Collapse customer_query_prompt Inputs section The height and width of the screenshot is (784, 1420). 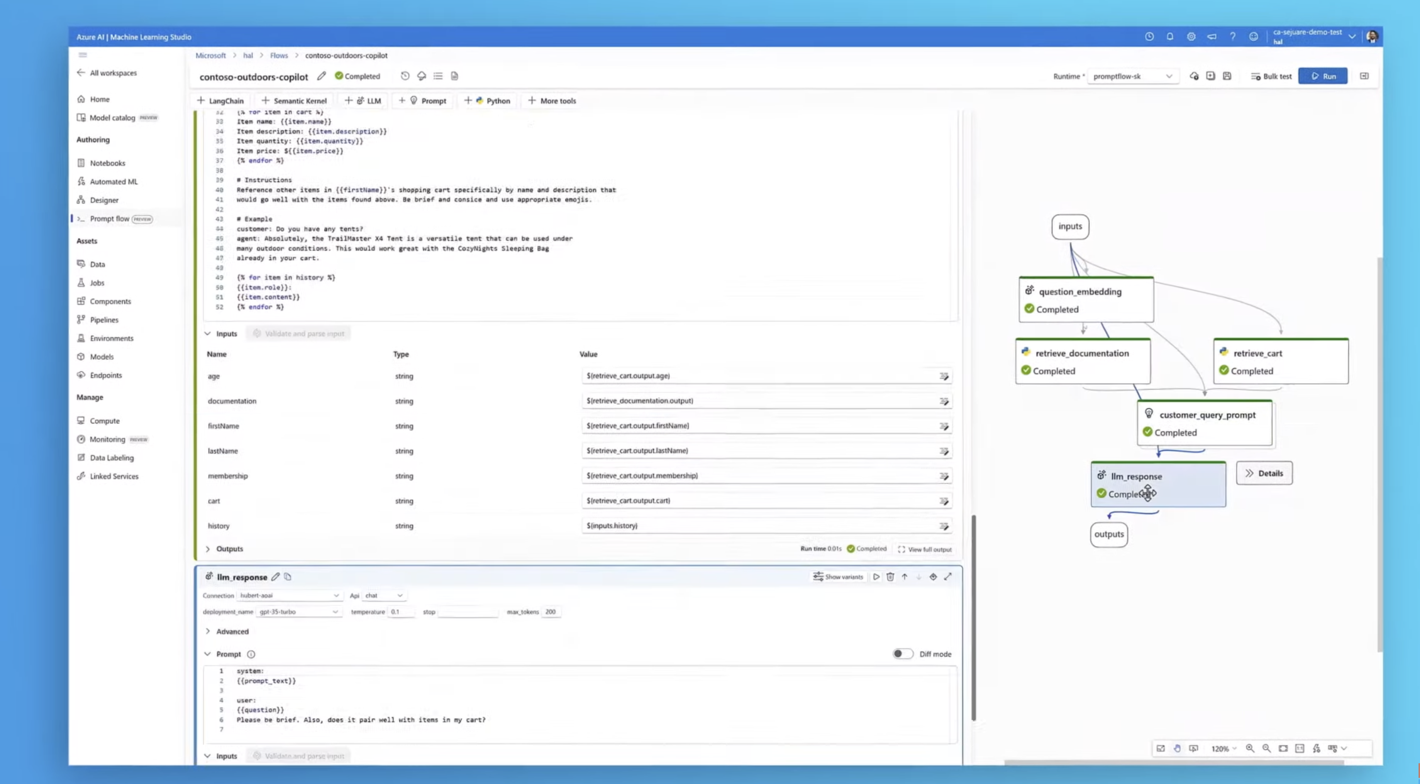207,333
